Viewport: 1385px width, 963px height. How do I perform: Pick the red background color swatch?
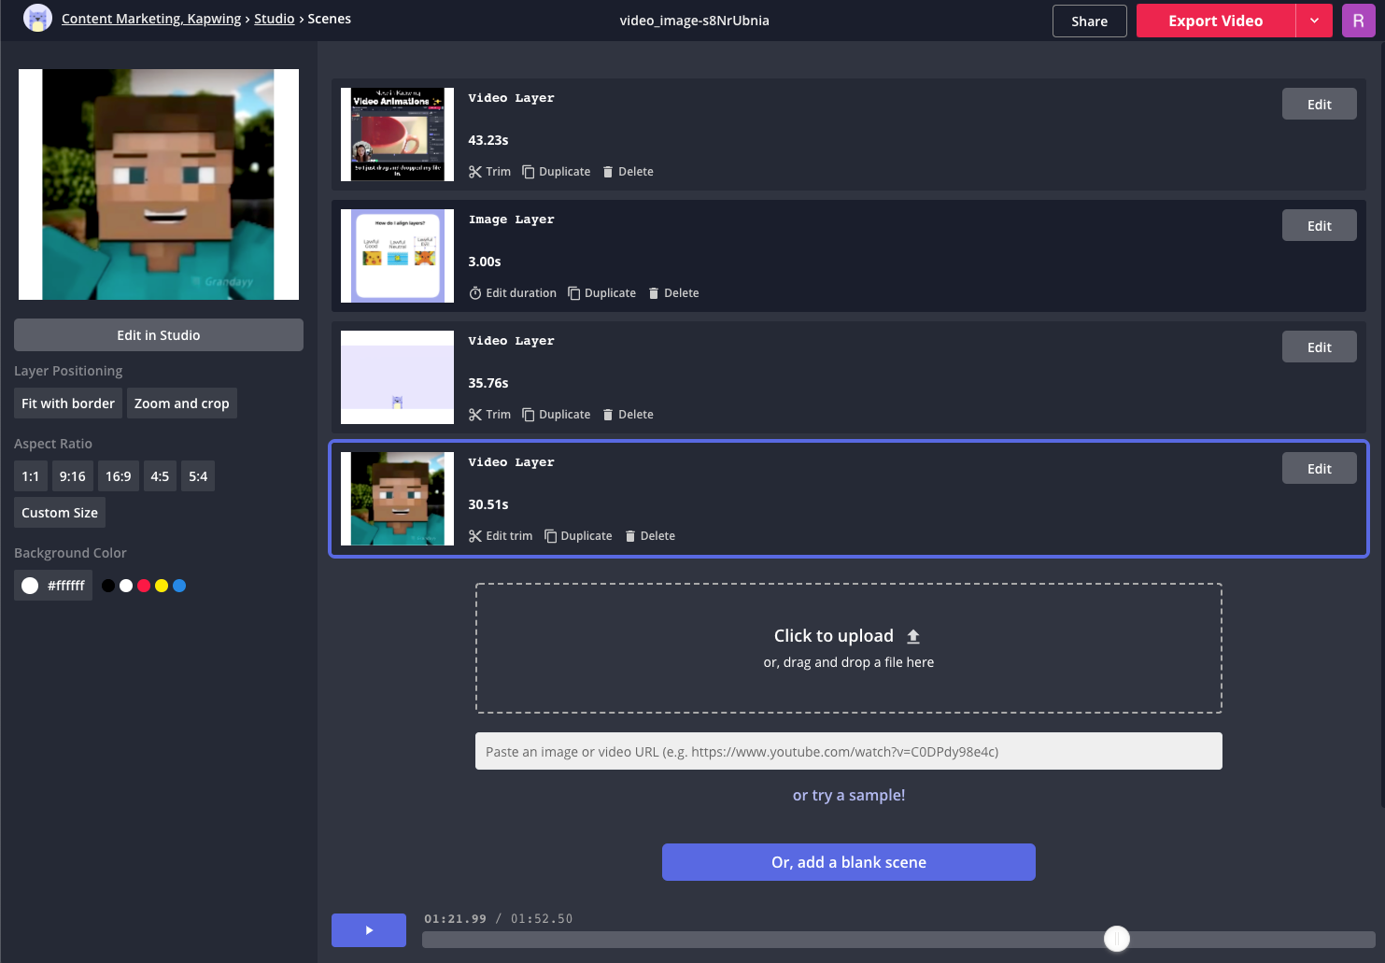[x=144, y=586]
